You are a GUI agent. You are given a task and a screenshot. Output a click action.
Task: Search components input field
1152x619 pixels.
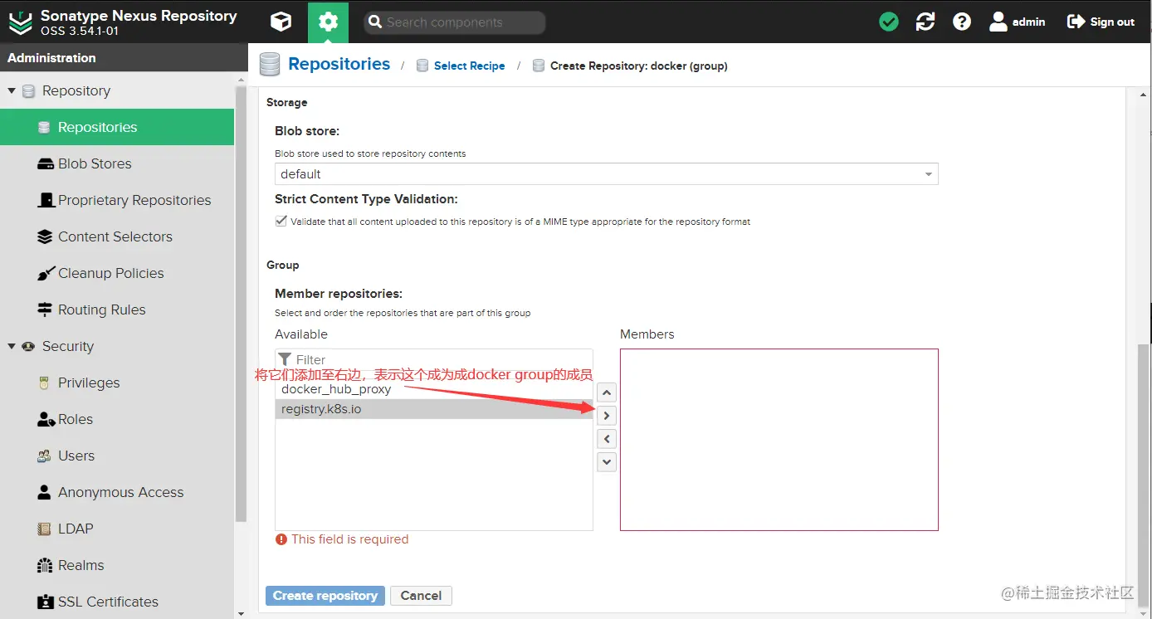click(x=455, y=22)
